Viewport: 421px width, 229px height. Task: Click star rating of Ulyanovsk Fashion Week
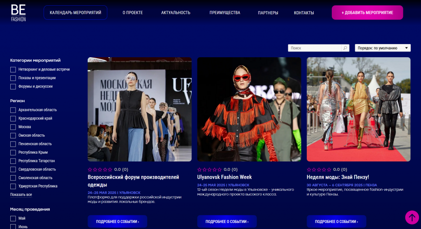(209, 170)
